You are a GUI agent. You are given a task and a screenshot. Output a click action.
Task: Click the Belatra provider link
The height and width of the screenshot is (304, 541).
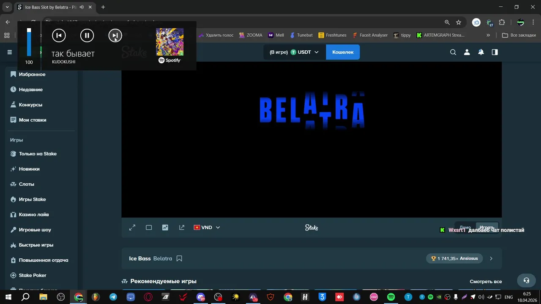click(163, 258)
